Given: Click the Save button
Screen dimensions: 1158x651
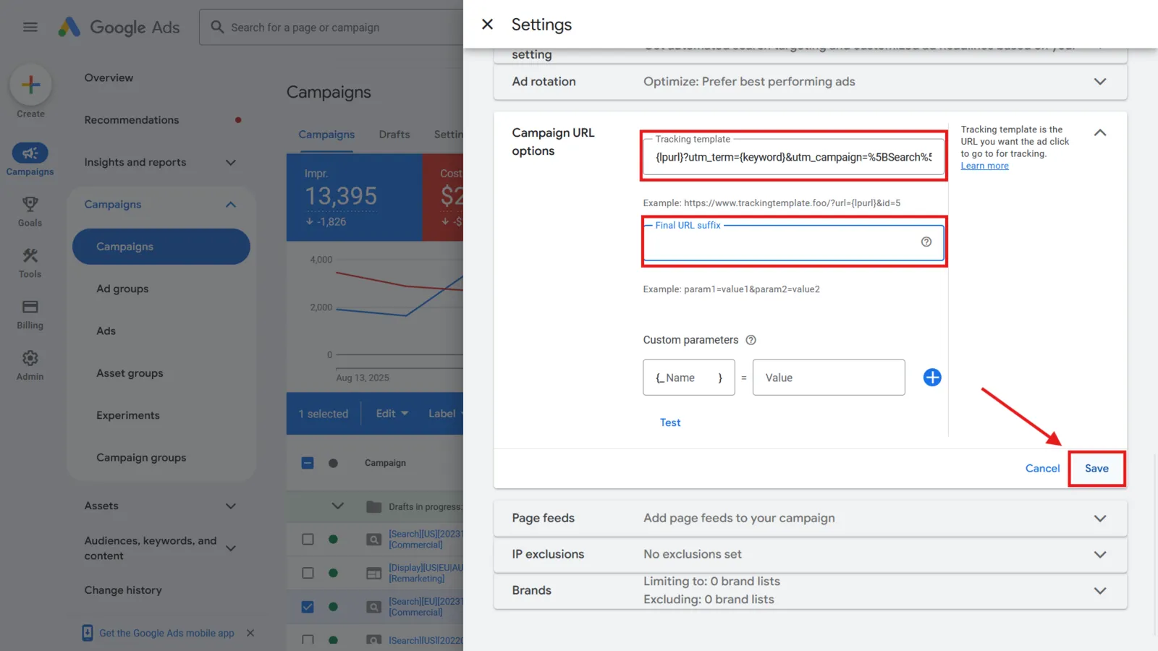Looking at the screenshot, I should click(1096, 469).
